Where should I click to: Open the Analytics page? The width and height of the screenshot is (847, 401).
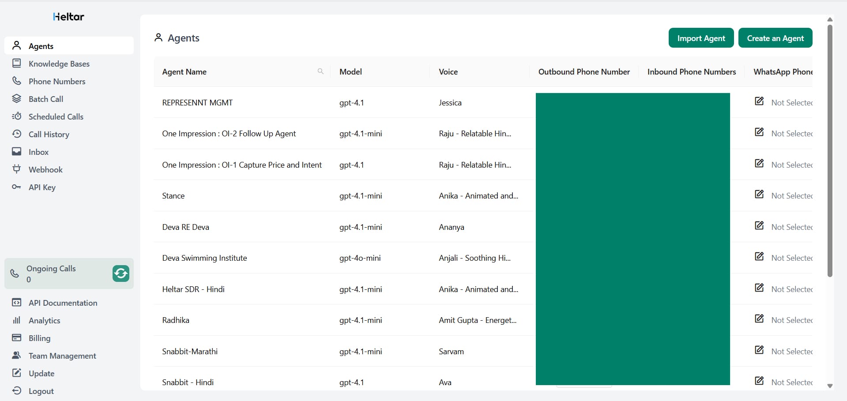44,321
